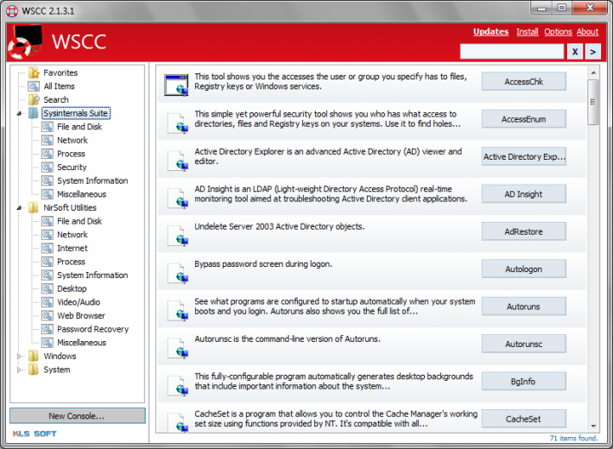Click the Web Browser category icon
The width and height of the screenshot is (613, 449).
pyautogui.click(x=47, y=316)
